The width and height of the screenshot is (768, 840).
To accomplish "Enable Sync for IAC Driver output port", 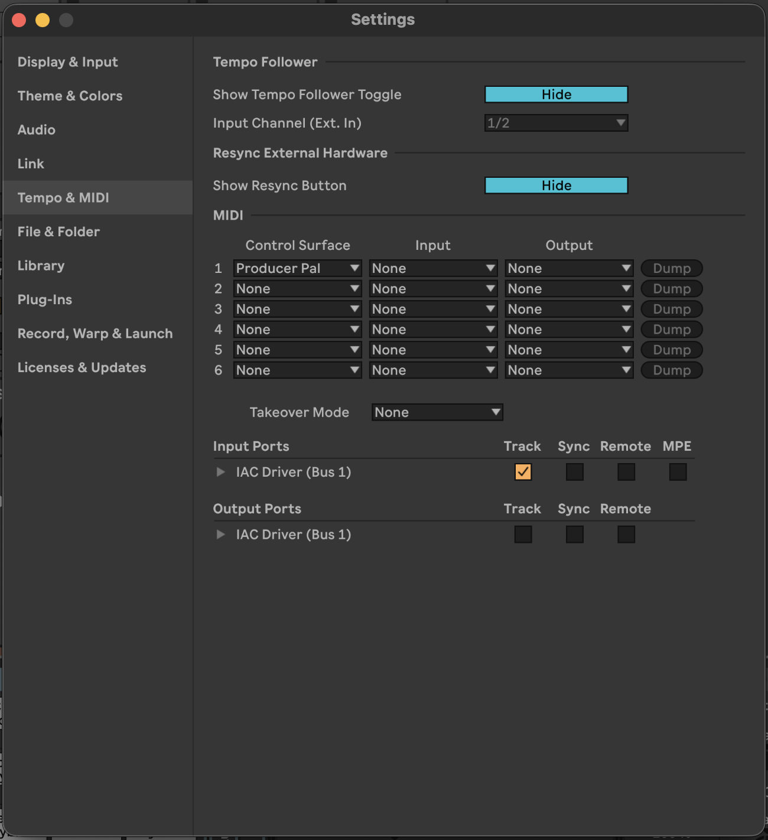I will (574, 535).
